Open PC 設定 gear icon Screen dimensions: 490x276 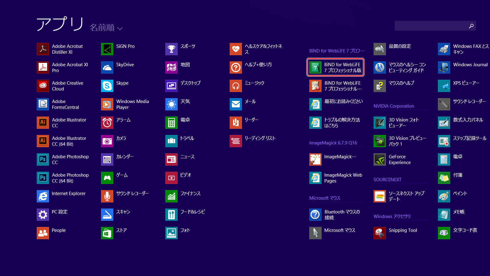tap(43, 215)
